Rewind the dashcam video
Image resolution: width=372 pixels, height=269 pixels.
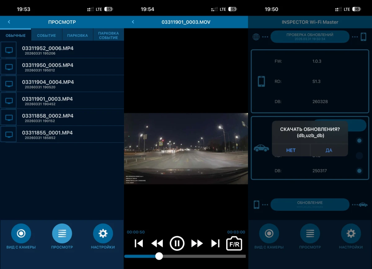point(157,243)
